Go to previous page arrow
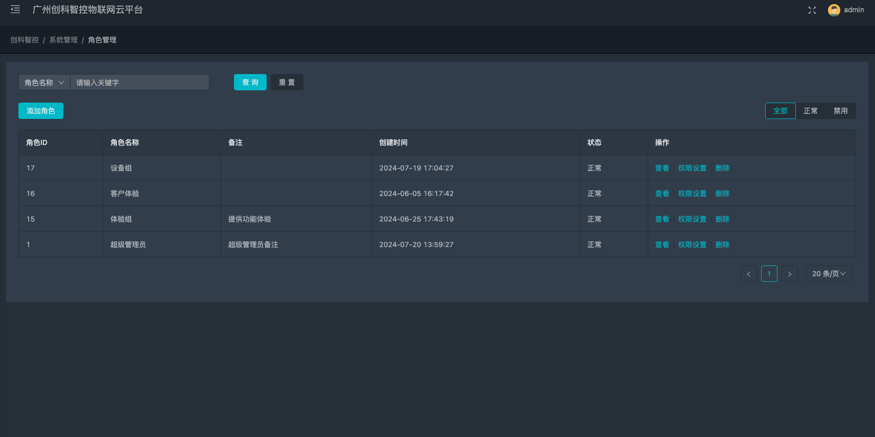This screenshot has height=437, width=875. (749, 274)
